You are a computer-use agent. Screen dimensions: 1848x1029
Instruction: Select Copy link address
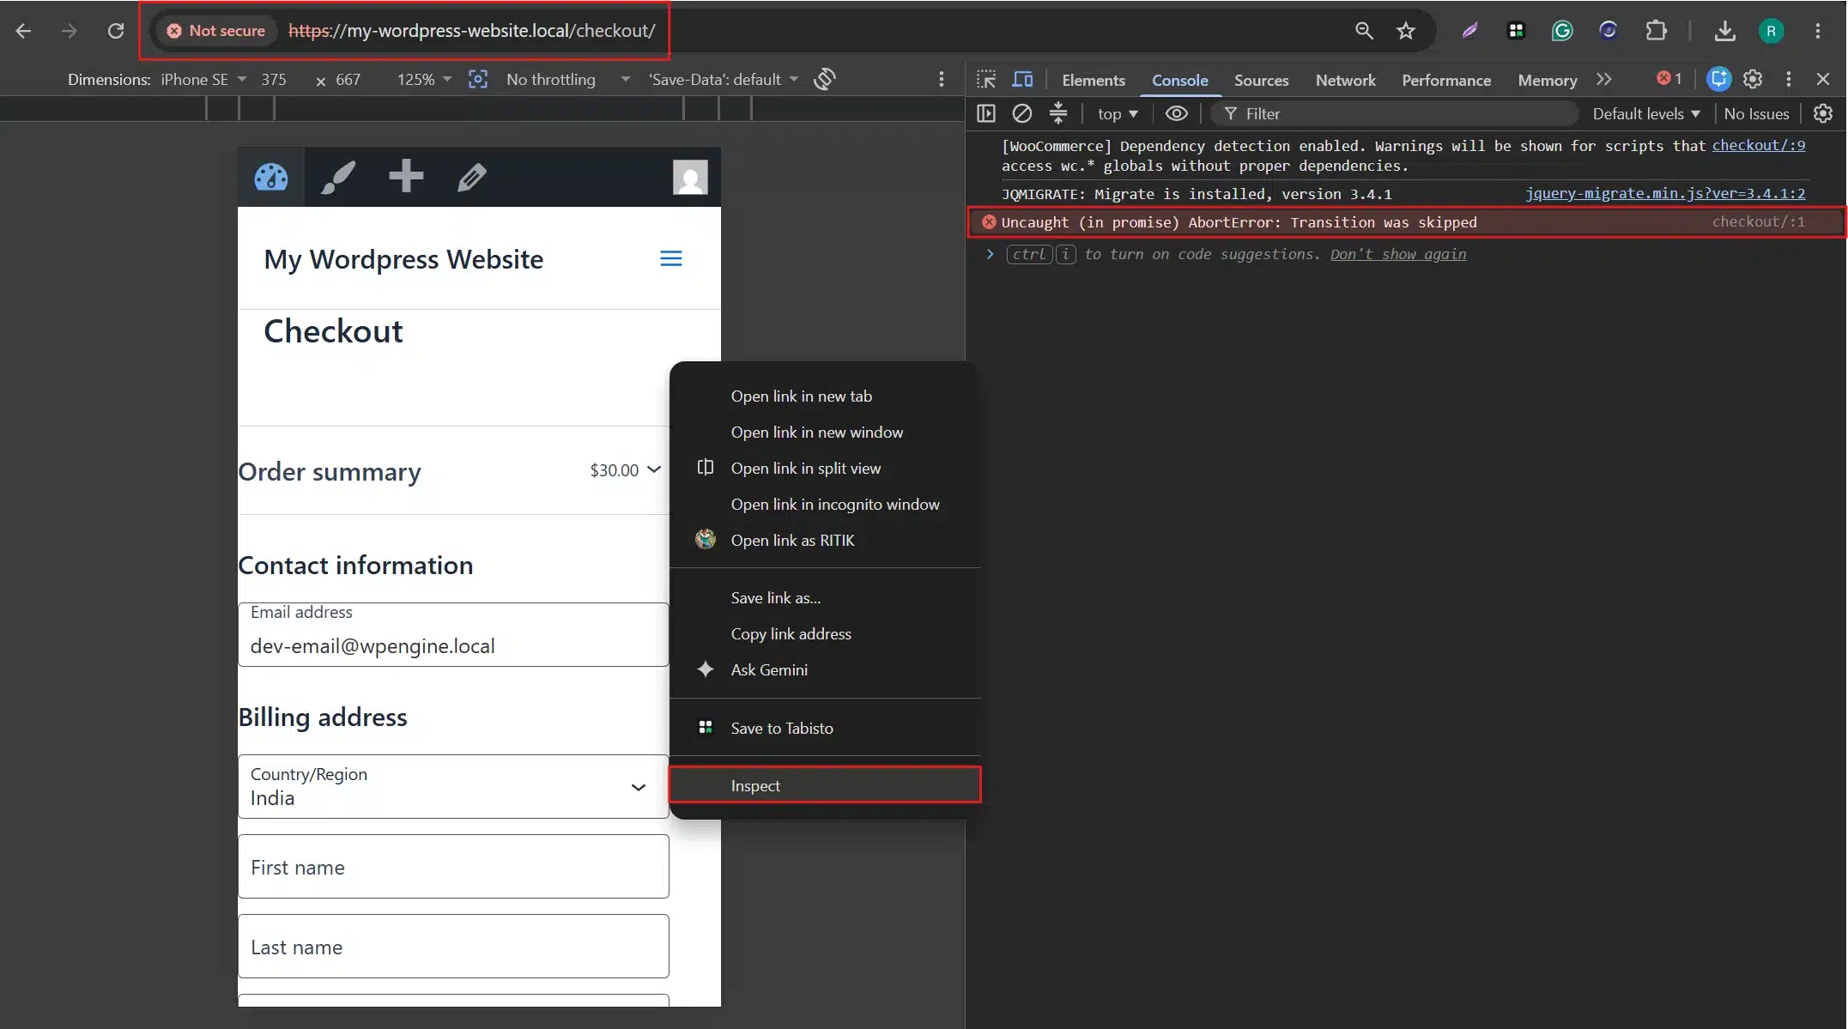[825, 633]
